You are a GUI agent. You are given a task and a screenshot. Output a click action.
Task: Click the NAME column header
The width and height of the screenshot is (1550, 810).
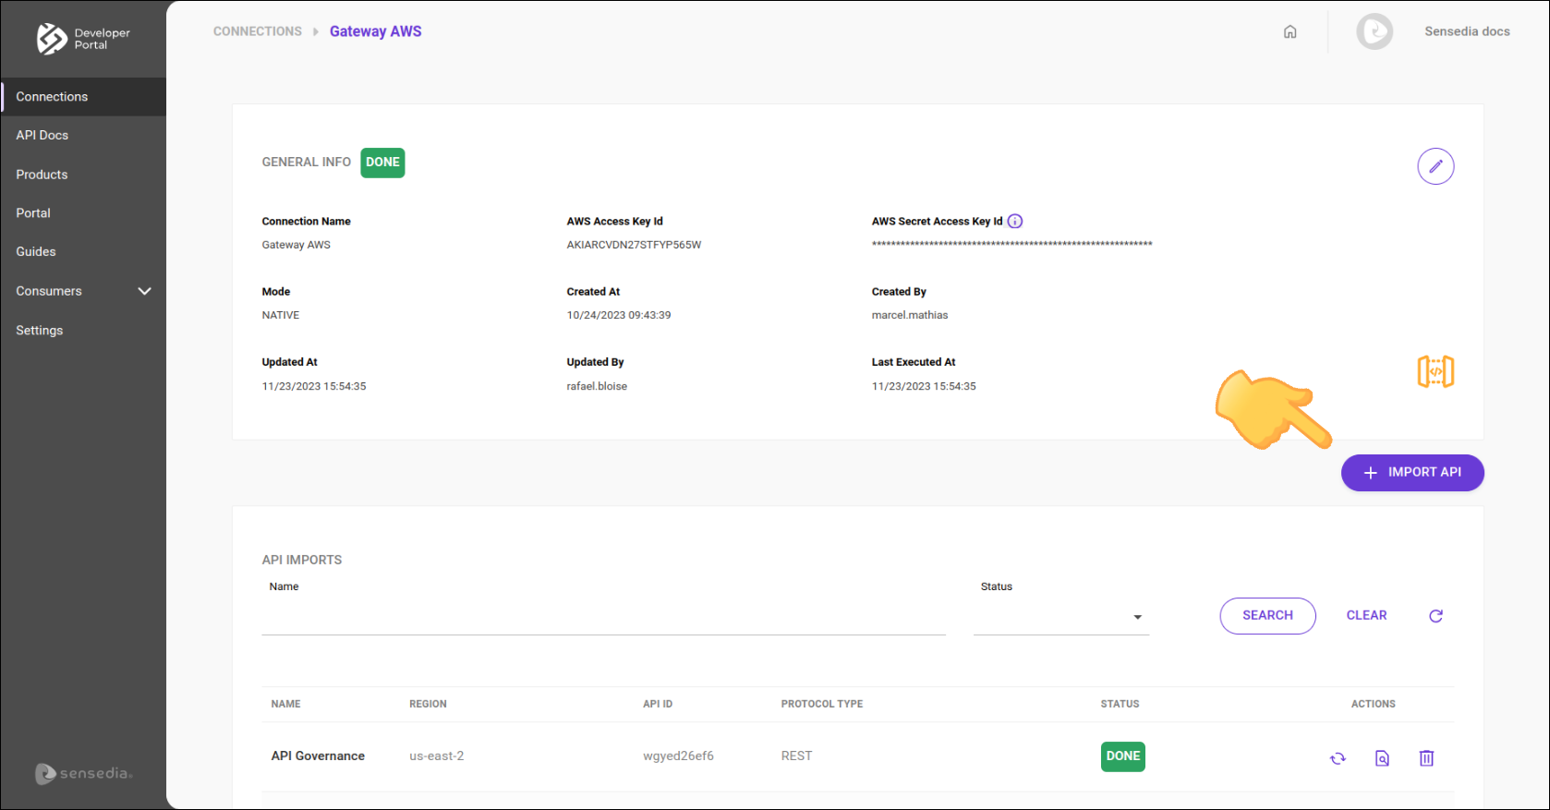point(285,705)
